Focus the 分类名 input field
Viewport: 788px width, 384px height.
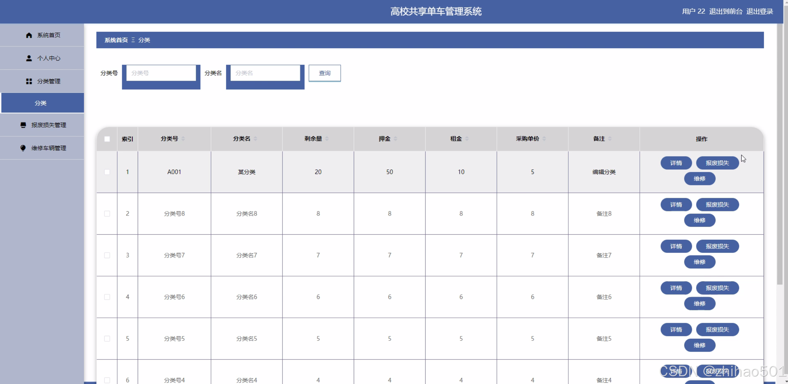point(265,73)
